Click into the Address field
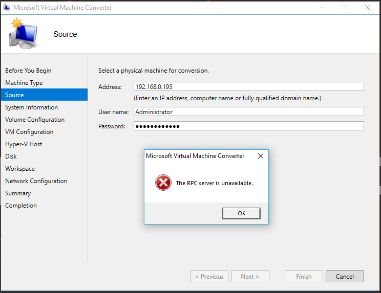 248,86
